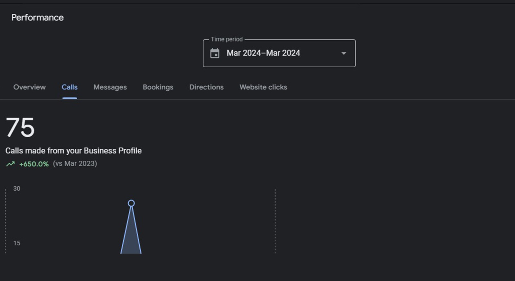Viewport: 515px width, 281px height.
Task: Click the 30 y-axis label
Action: point(17,189)
